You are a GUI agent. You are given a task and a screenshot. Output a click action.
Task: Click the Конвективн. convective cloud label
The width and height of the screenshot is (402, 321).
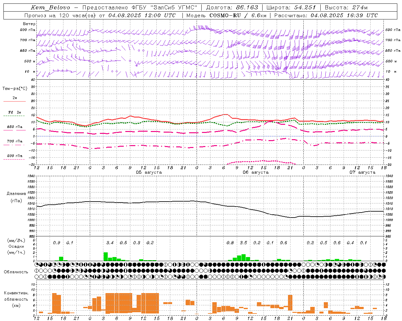(16, 293)
